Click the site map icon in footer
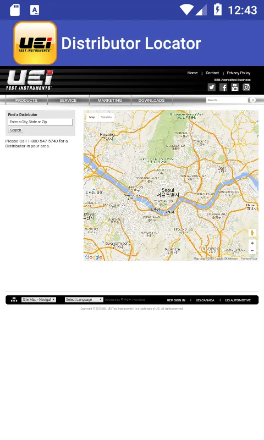264x440 pixels. [14, 300]
